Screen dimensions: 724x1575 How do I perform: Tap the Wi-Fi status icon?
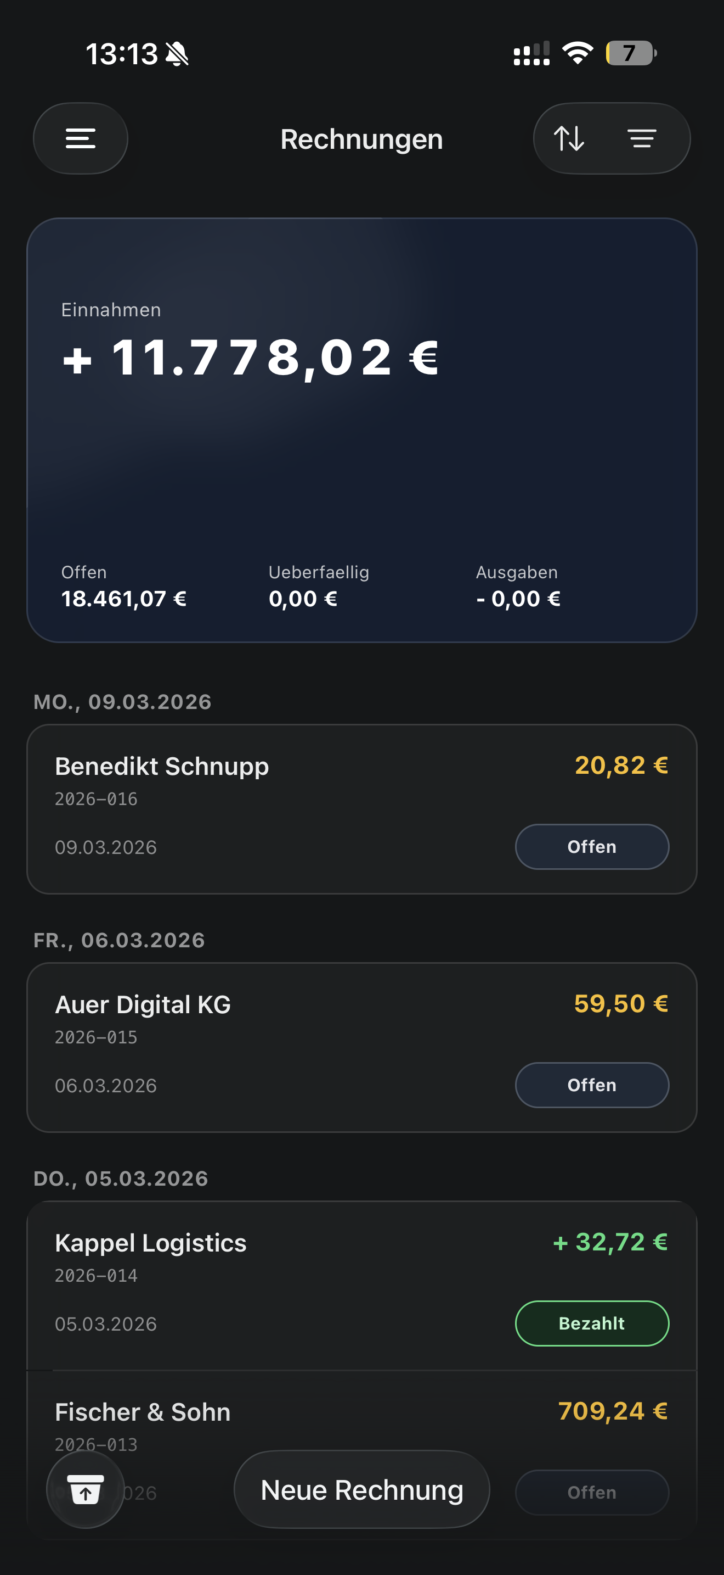coord(578,53)
